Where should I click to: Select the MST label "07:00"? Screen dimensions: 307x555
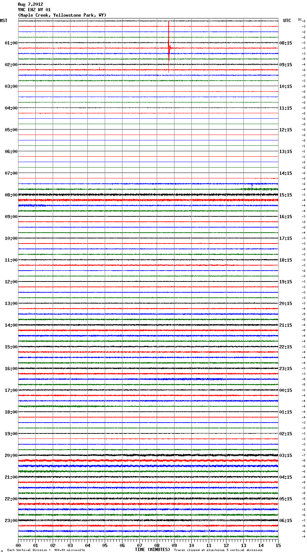pyautogui.click(x=11, y=173)
